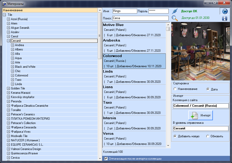Viewport: 232px width, 163px height.
Task: Select the Colorwood collection in results
Action: click(x=134, y=61)
